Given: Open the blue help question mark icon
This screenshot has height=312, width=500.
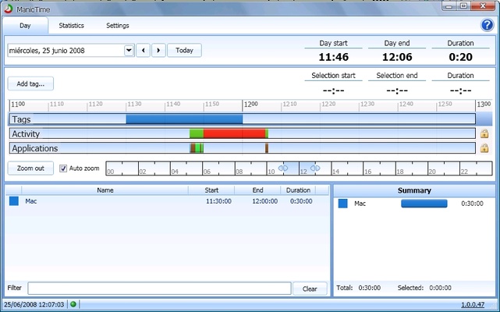Looking at the screenshot, I should 487,25.
